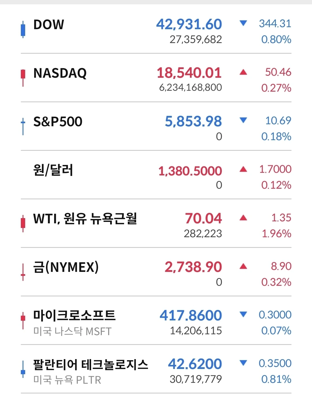Select the 원/달러 exchange rate row
312x399 pixels.
(x=156, y=175)
